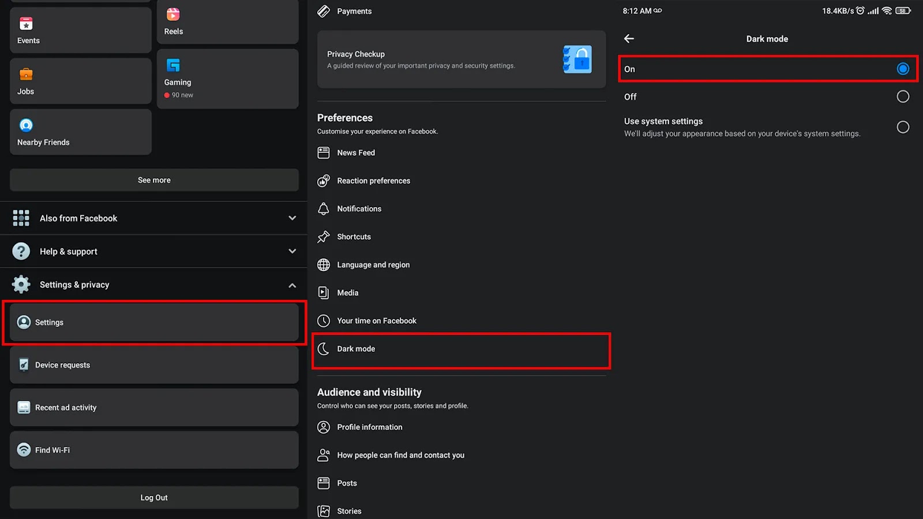Open the Find Wi-Fi menu label
The width and height of the screenshot is (923, 519).
(x=52, y=450)
